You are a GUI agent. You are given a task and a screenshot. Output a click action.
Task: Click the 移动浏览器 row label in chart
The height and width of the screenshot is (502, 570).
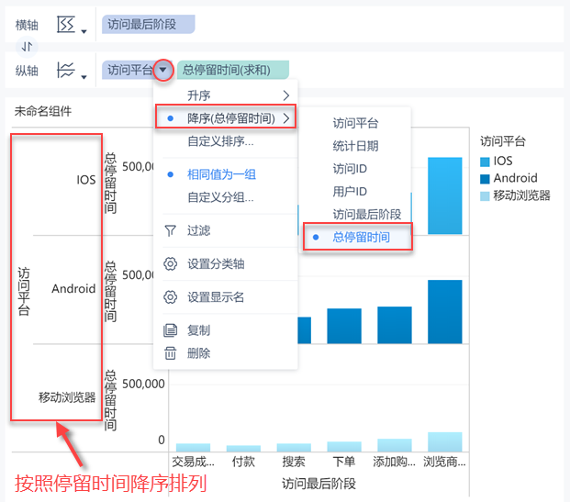(67, 397)
